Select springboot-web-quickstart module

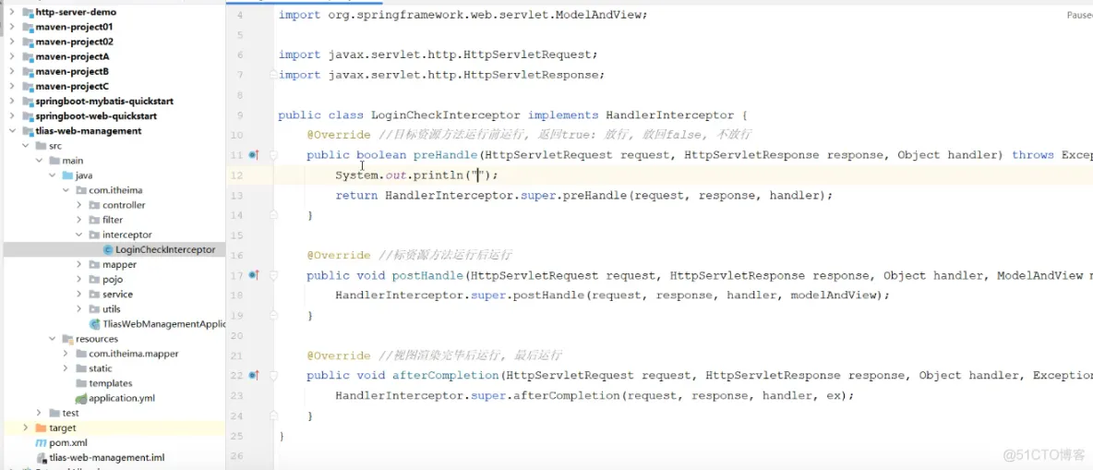pyautogui.click(x=90, y=115)
